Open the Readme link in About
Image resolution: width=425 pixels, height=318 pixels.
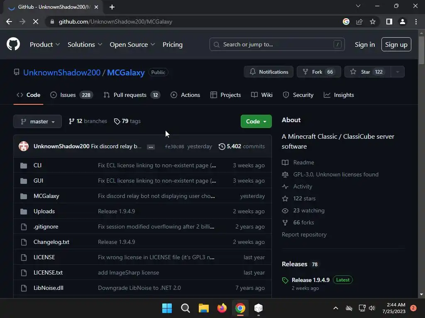pos(303,162)
